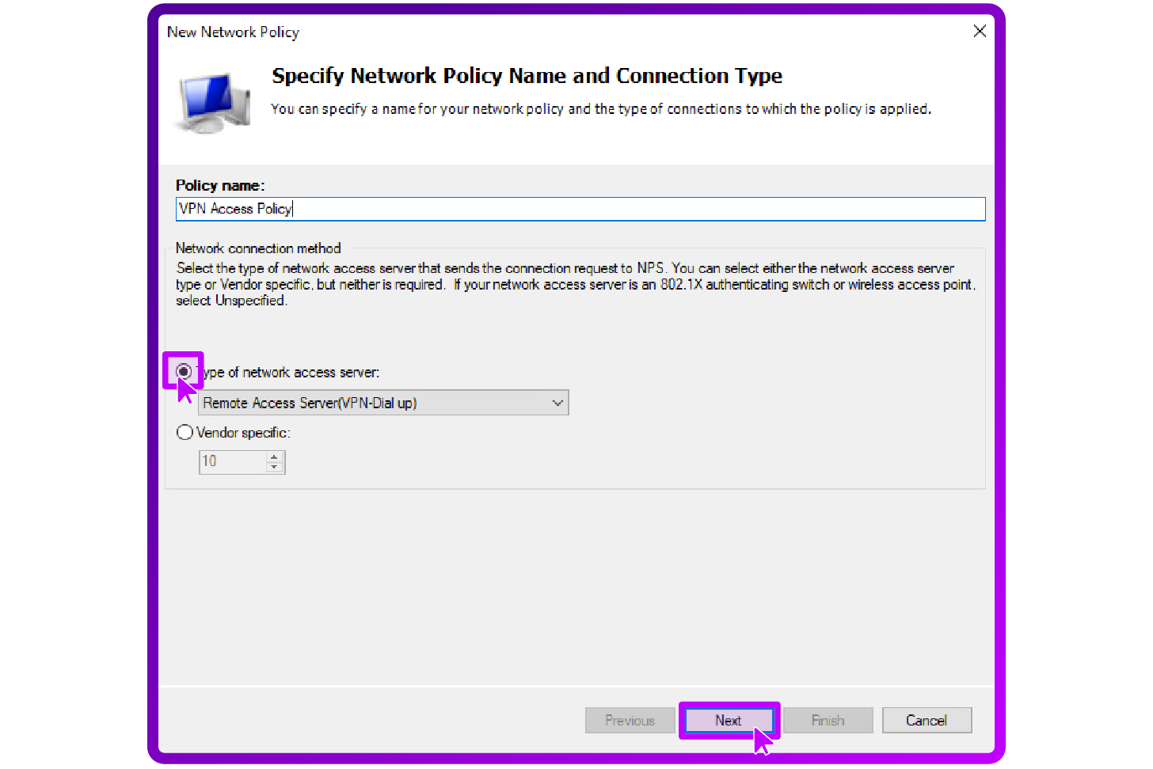Close the New Network Policy dialog
Viewport: 1153px width, 769px height.
[980, 31]
